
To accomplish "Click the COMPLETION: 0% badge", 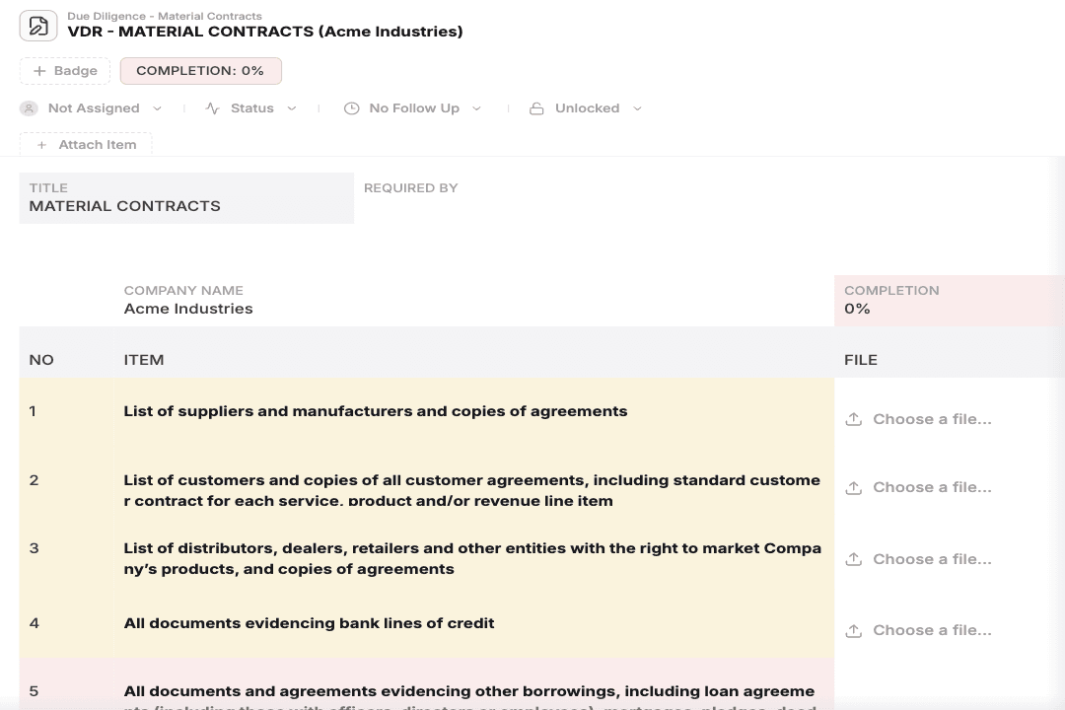I will click(201, 71).
